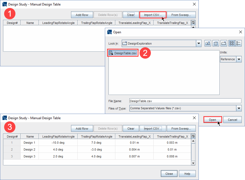Click the Design# header in the top table
Screen dimensions: 245x180
(x=12, y=23)
